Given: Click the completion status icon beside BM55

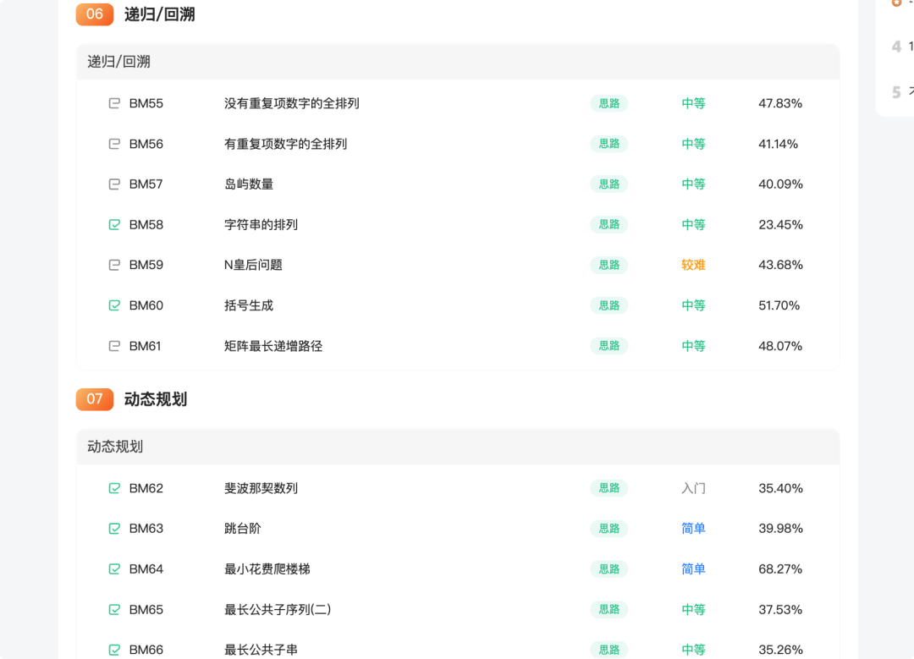Looking at the screenshot, I should pos(114,103).
